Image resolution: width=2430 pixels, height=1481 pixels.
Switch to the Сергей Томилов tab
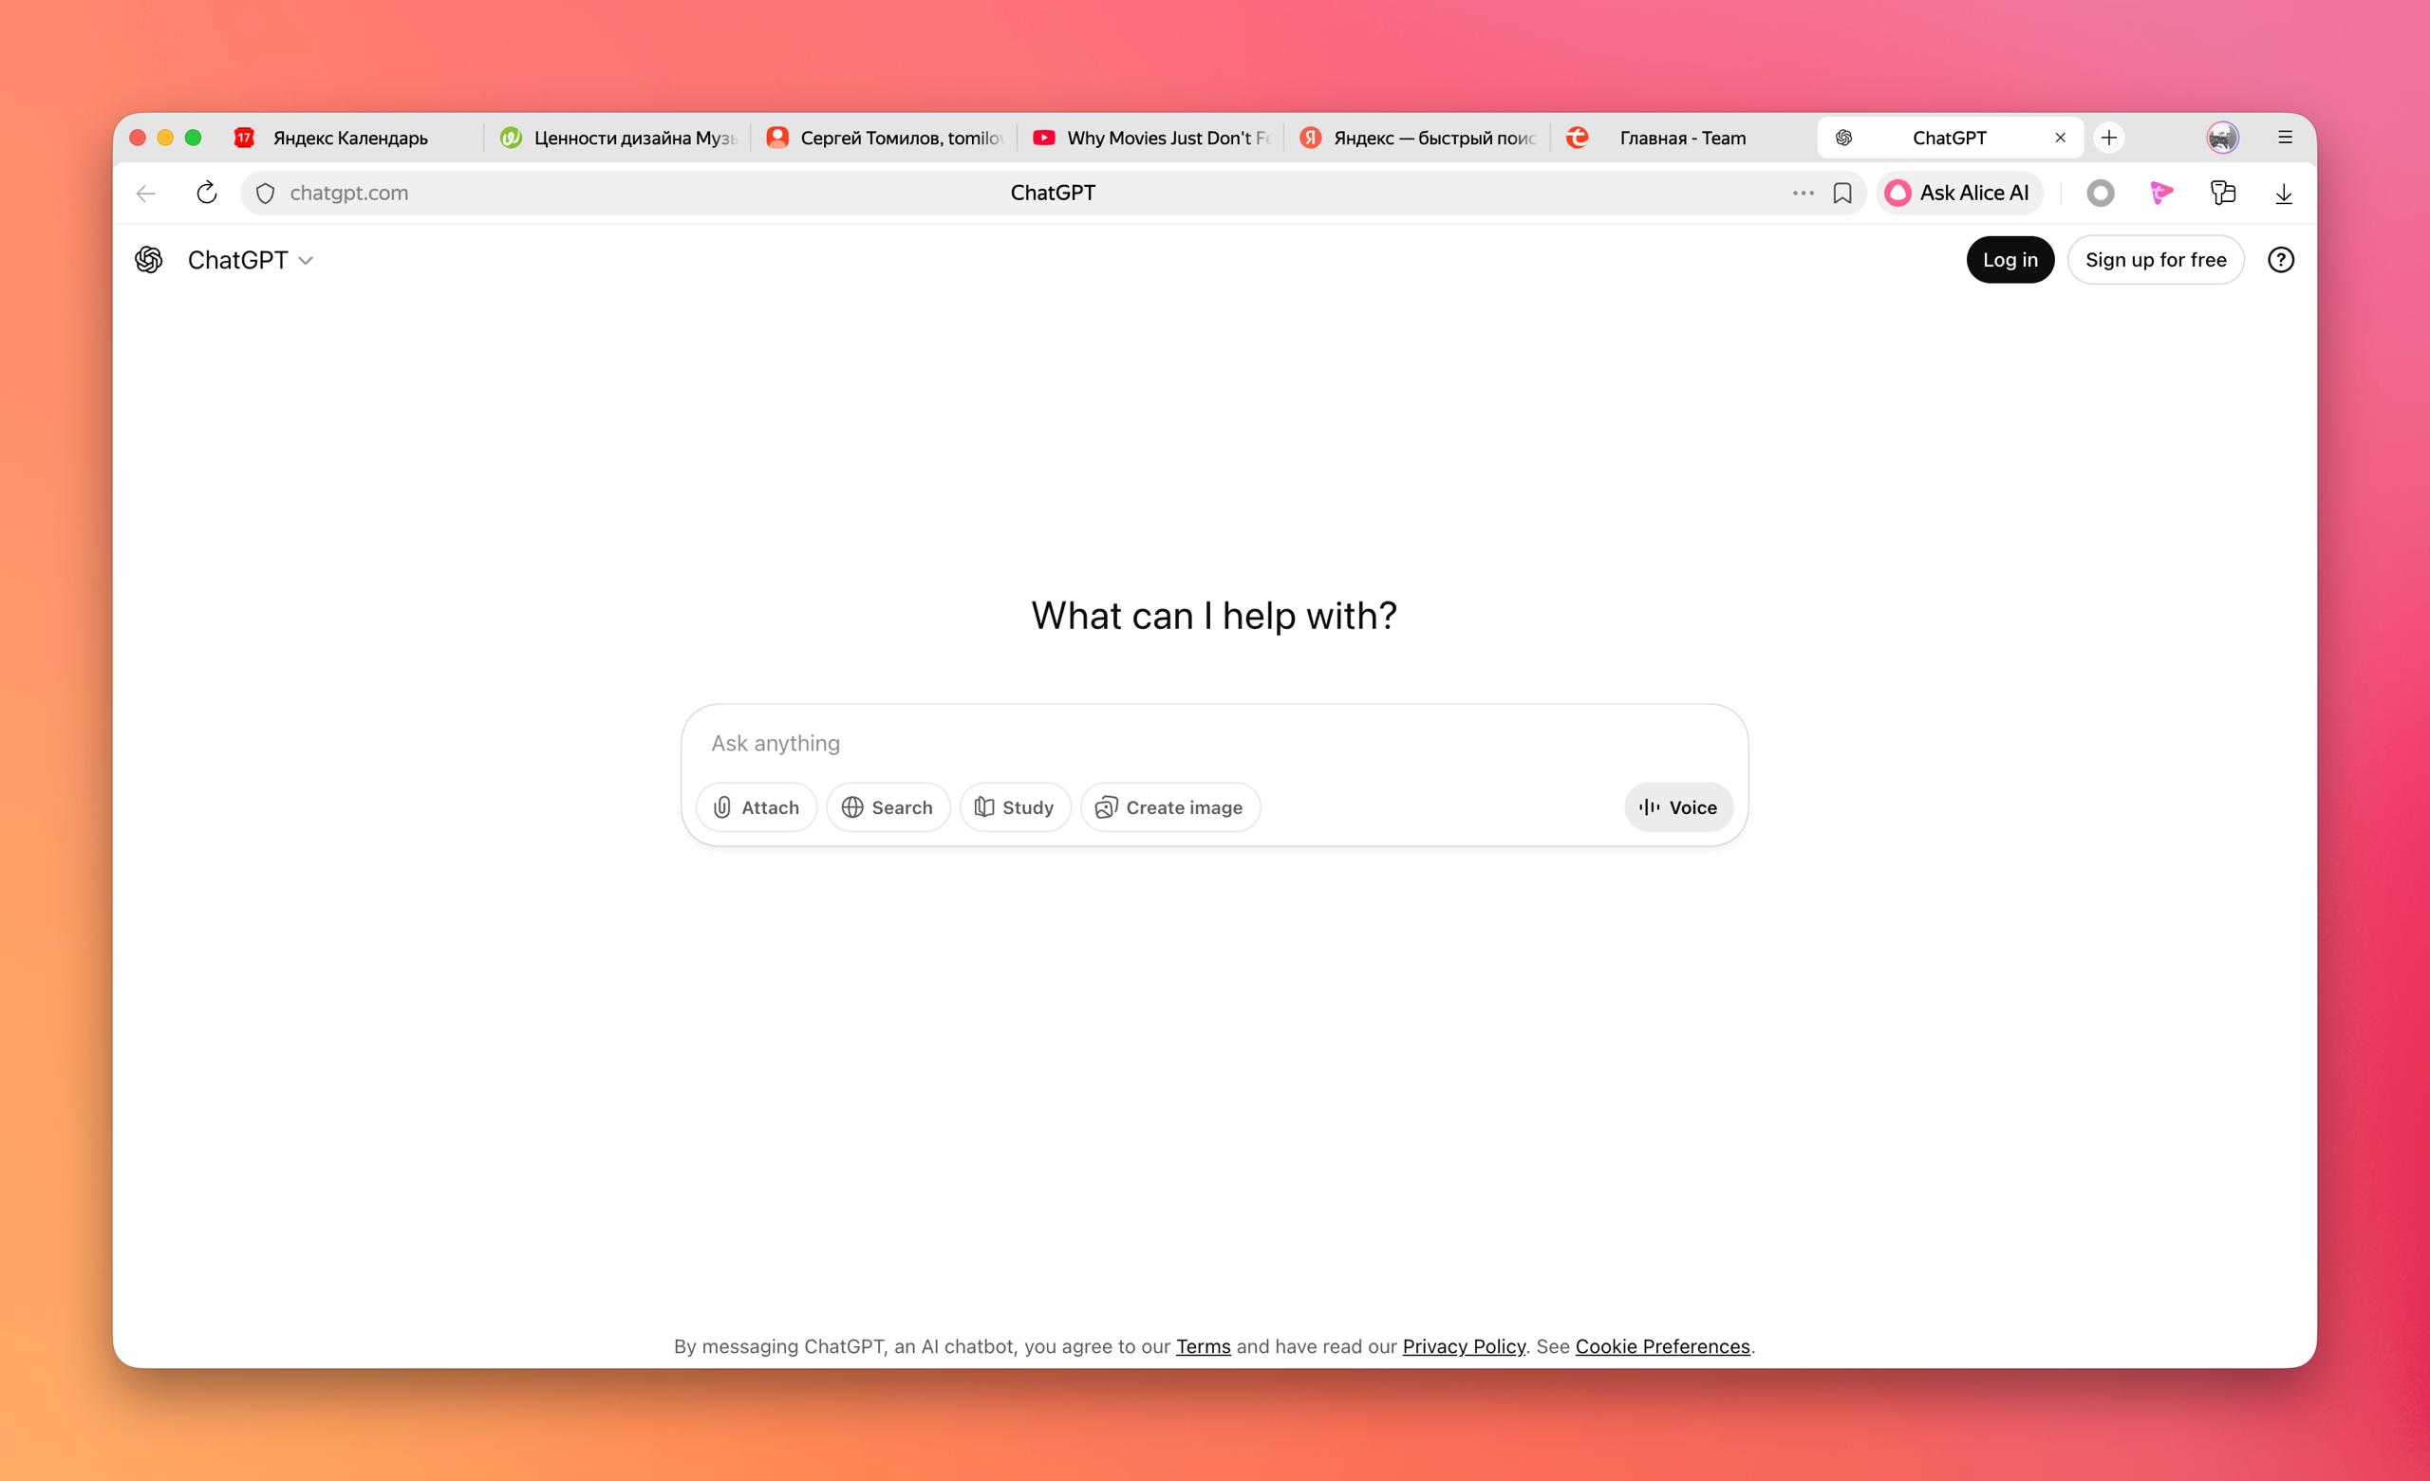click(886, 138)
